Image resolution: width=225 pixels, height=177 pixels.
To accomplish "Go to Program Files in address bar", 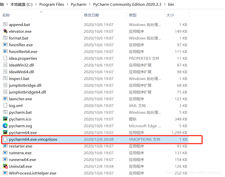I will pos(52,4).
